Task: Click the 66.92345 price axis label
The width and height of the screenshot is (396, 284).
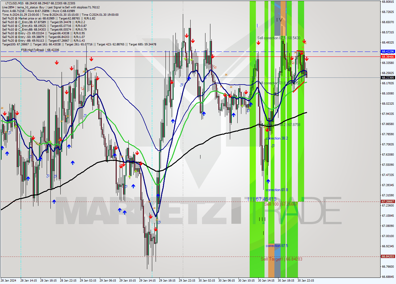Action: point(388,246)
